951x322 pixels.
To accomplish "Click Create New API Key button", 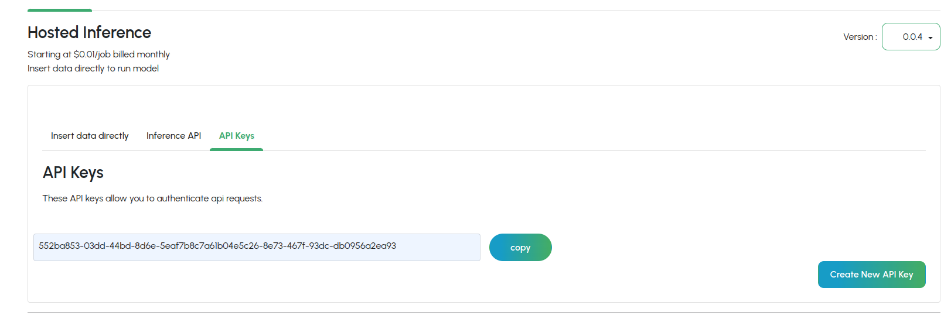I will (871, 275).
